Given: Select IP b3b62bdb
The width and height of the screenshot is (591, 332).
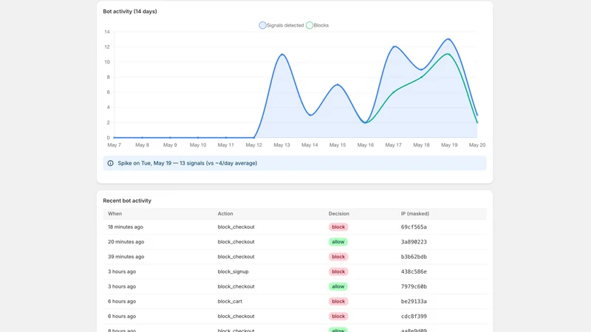Looking at the screenshot, I should pos(414,257).
